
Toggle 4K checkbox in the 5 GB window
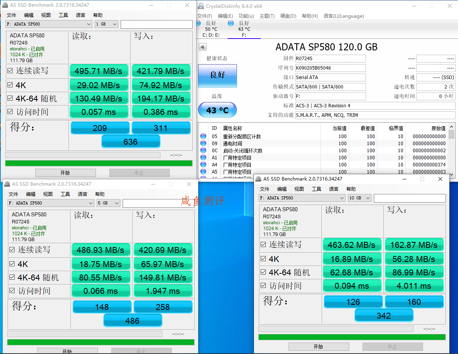[12, 264]
